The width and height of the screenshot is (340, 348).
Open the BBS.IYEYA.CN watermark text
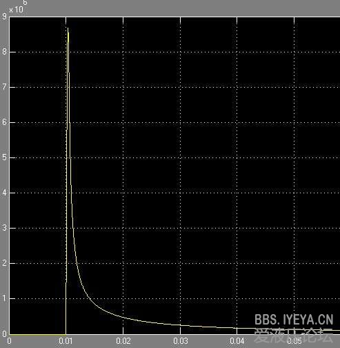pyautogui.click(x=294, y=320)
